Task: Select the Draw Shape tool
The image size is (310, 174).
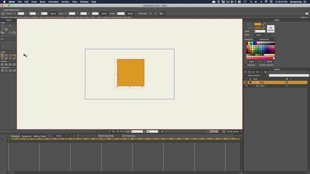Action: click(x=6, y=29)
